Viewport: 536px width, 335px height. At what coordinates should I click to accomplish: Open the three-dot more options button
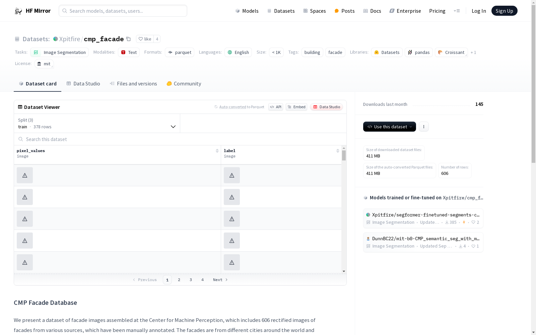pyautogui.click(x=423, y=127)
